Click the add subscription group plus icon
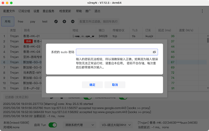The height and width of the screenshot is (131, 209). tap(64, 22)
